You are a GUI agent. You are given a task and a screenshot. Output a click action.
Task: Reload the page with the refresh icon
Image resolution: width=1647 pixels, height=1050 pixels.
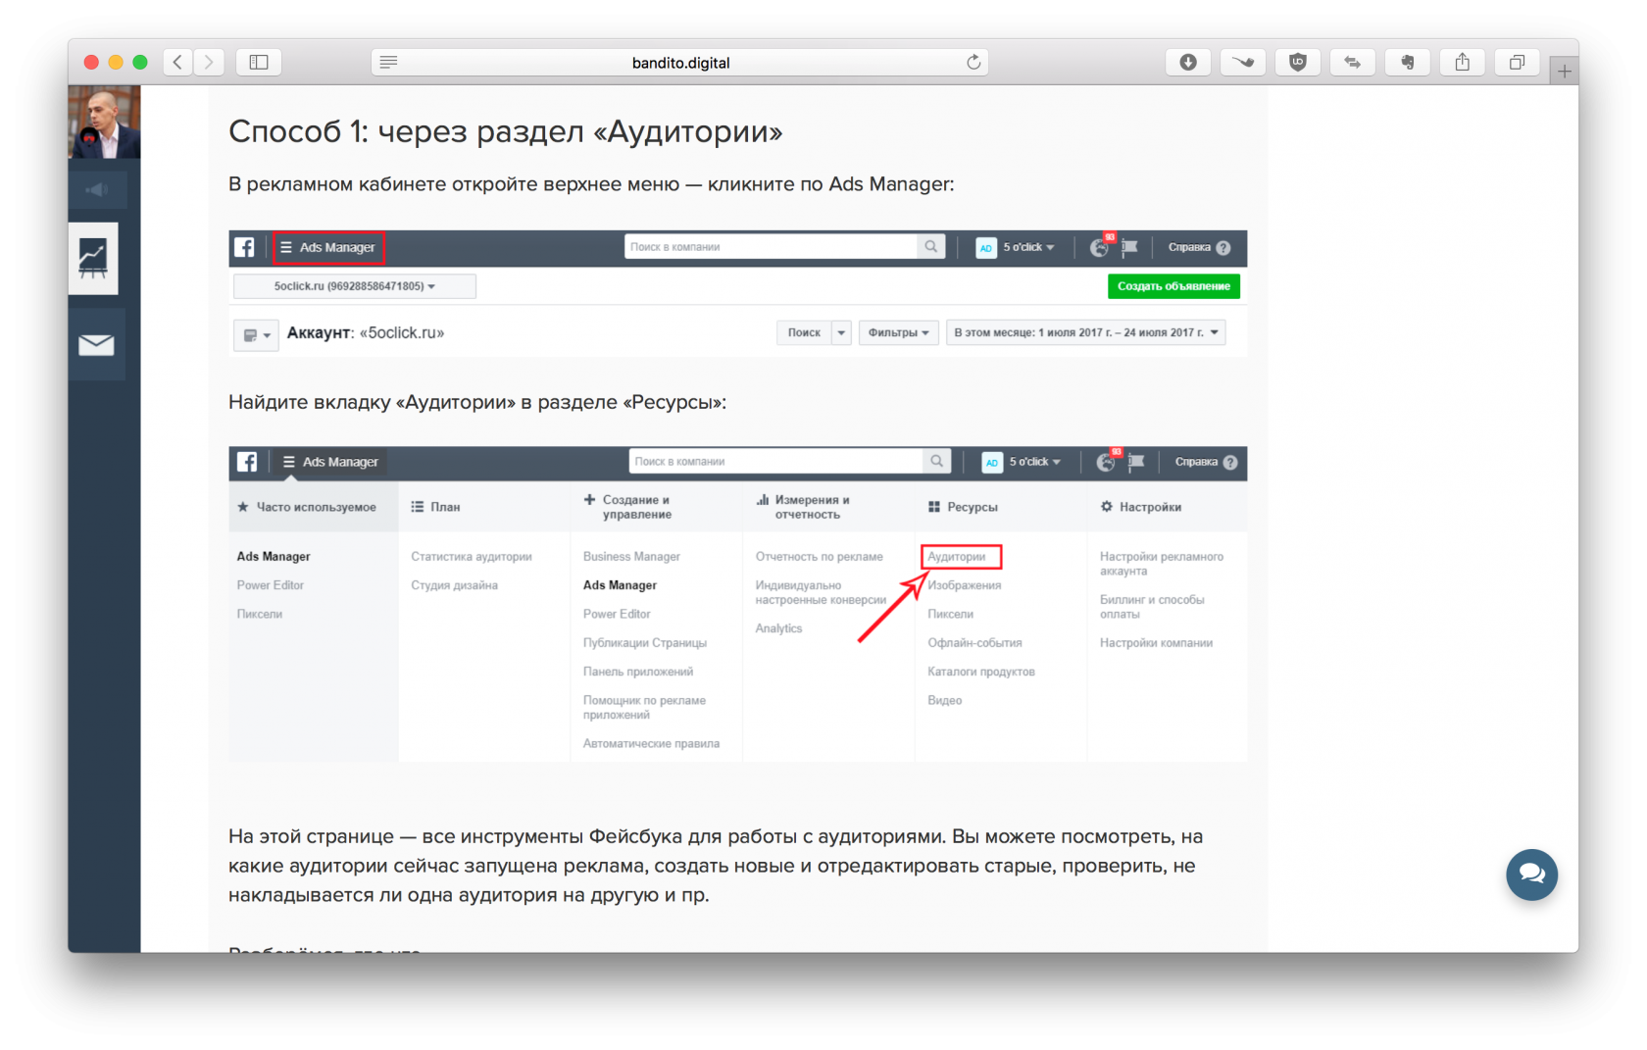[x=973, y=62]
